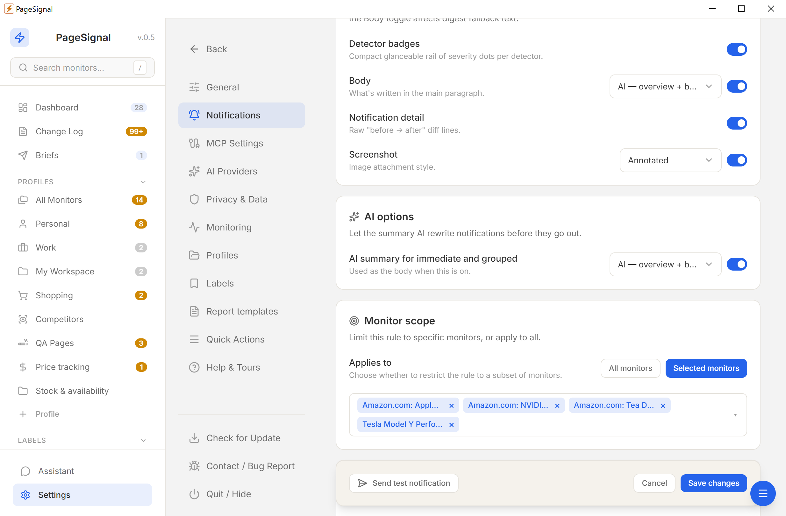Screen dimensions: 786x516
Task: Click the Price tracking dollar icon
Action: click(x=23, y=367)
